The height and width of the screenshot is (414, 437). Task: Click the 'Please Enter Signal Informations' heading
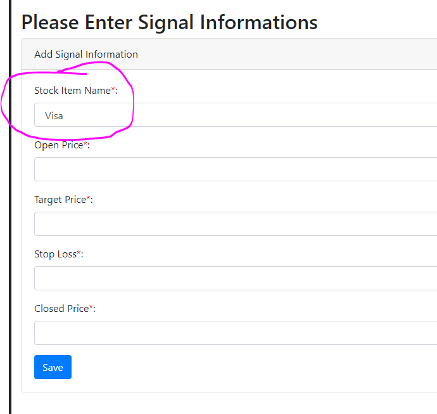[170, 22]
